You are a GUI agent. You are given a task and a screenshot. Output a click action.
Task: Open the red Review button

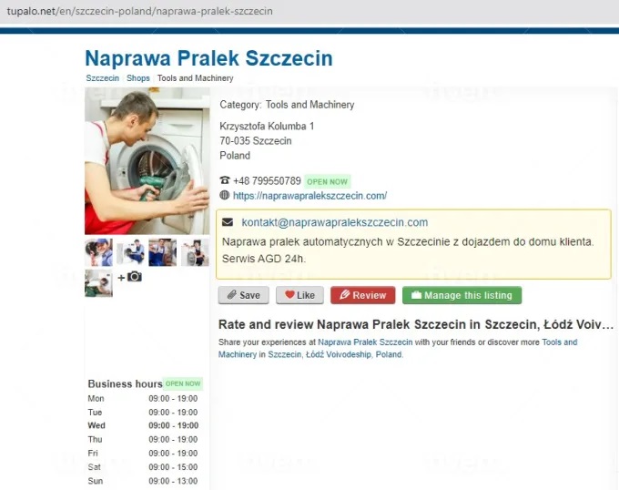click(x=363, y=295)
